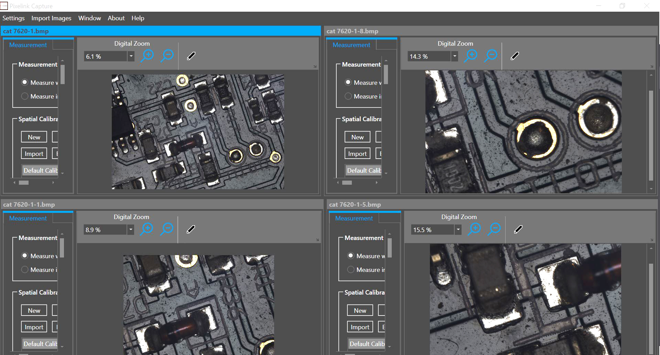Select the zoom-out magnifier for cat 7620-1-1.bmp
This screenshot has height=355, width=660.
(167, 229)
